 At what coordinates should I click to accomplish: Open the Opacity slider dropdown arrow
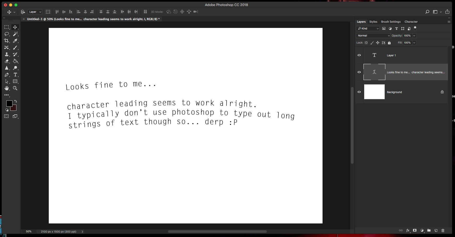click(x=414, y=36)
